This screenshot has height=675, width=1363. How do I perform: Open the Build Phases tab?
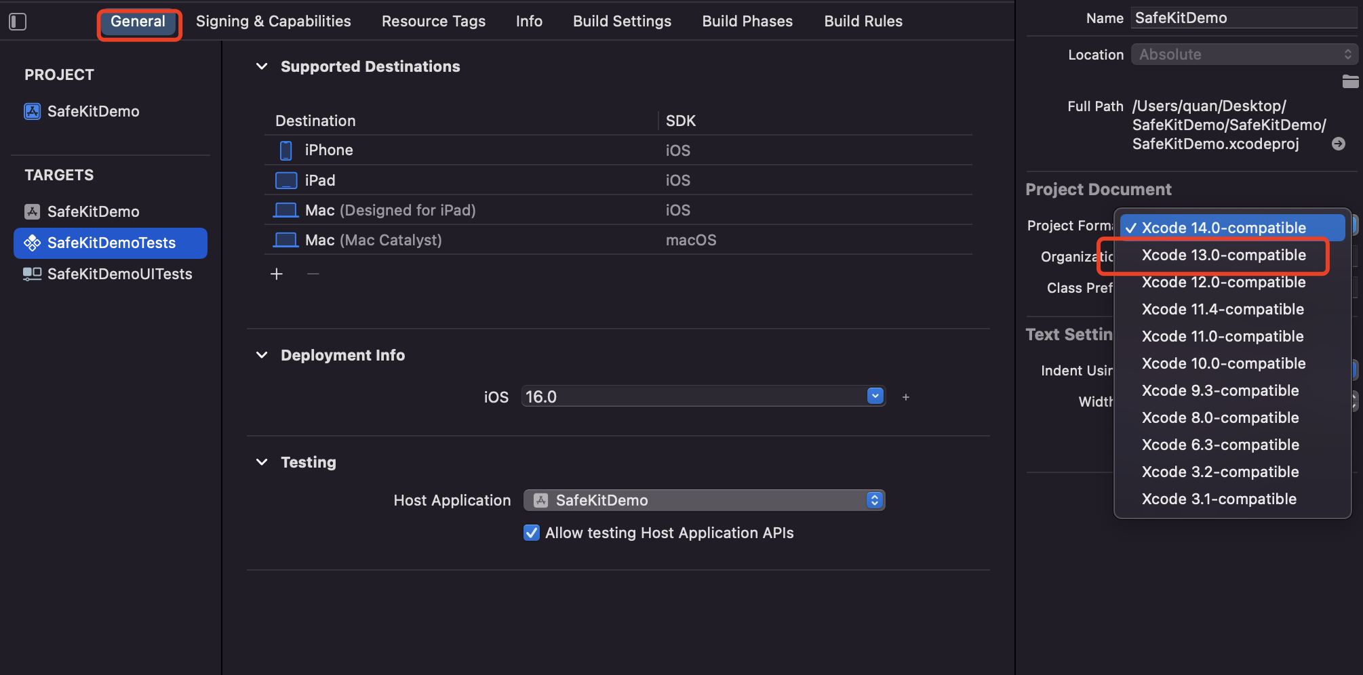(747, 22)
